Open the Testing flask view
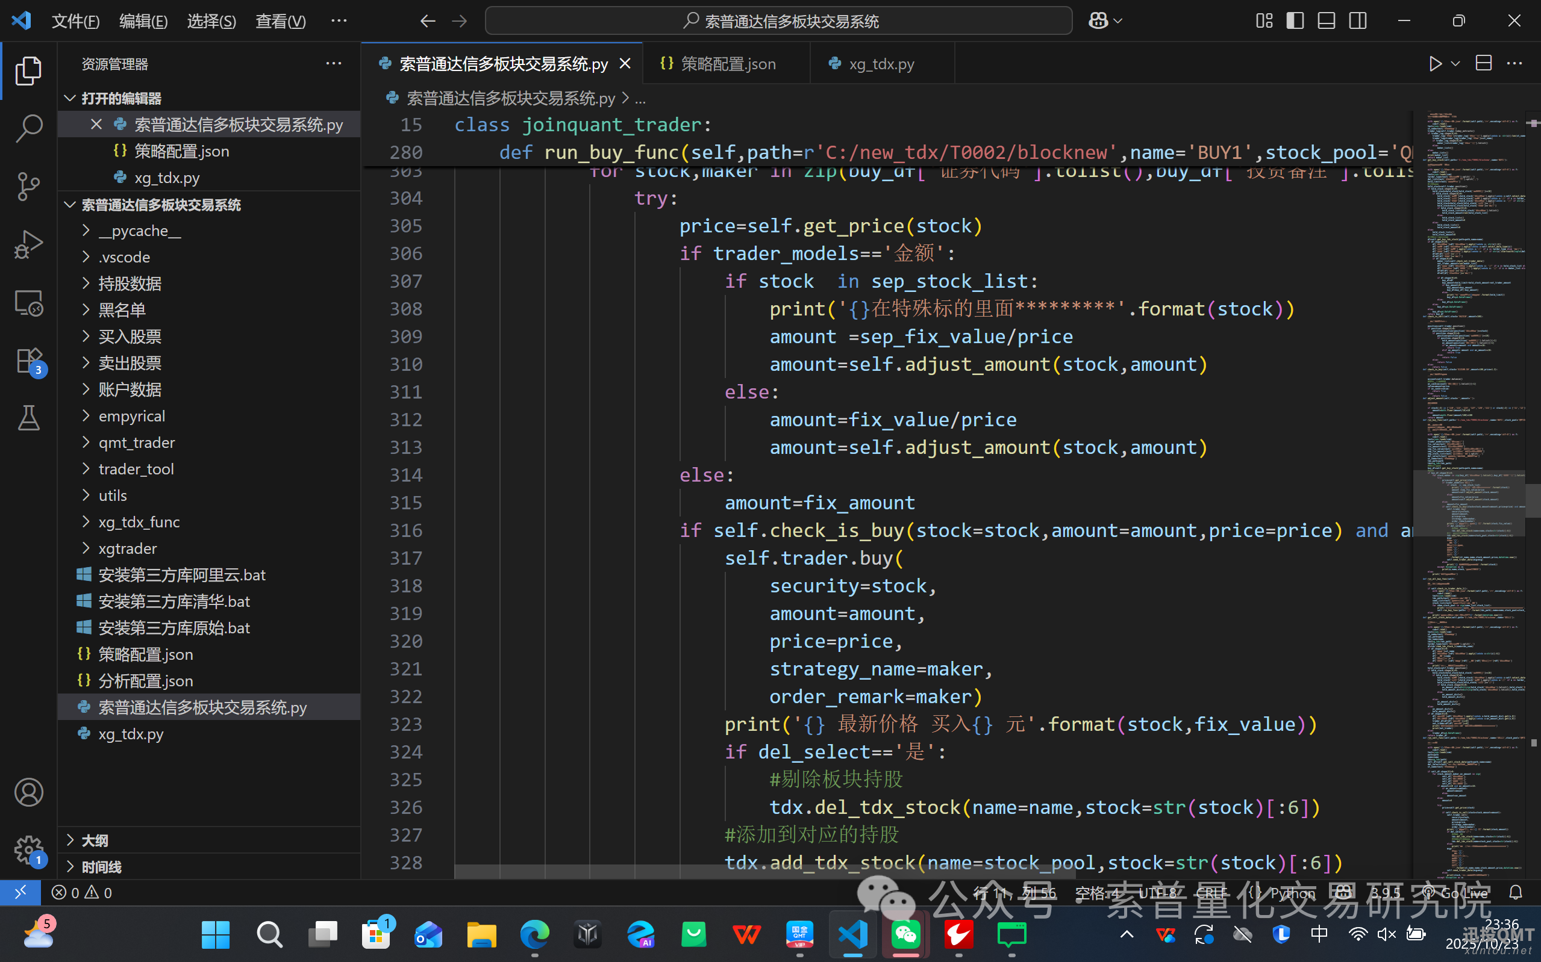Image resolution: width=1541 pixels, height=962 pixels. click(29, 418)
